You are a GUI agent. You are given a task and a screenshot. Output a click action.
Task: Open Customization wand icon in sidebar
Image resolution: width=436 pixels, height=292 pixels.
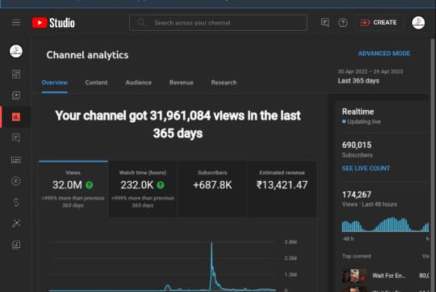16,223
